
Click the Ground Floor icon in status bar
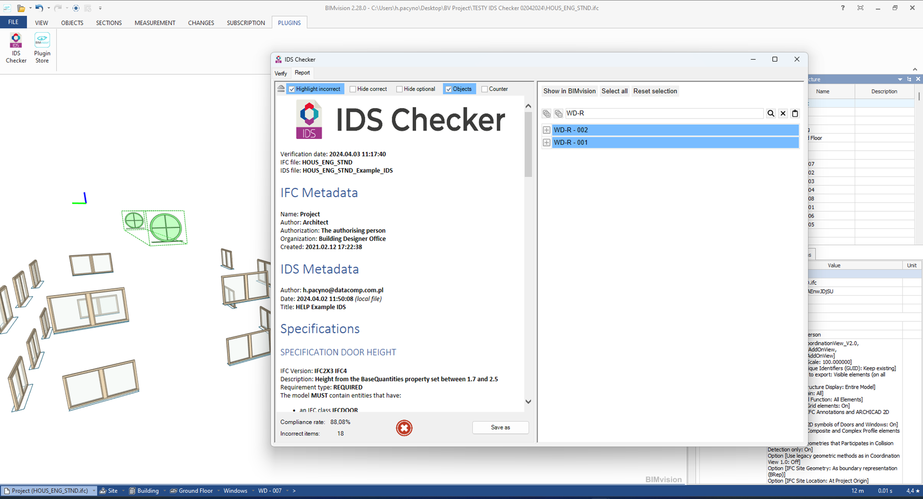click(x=173, y=491)
